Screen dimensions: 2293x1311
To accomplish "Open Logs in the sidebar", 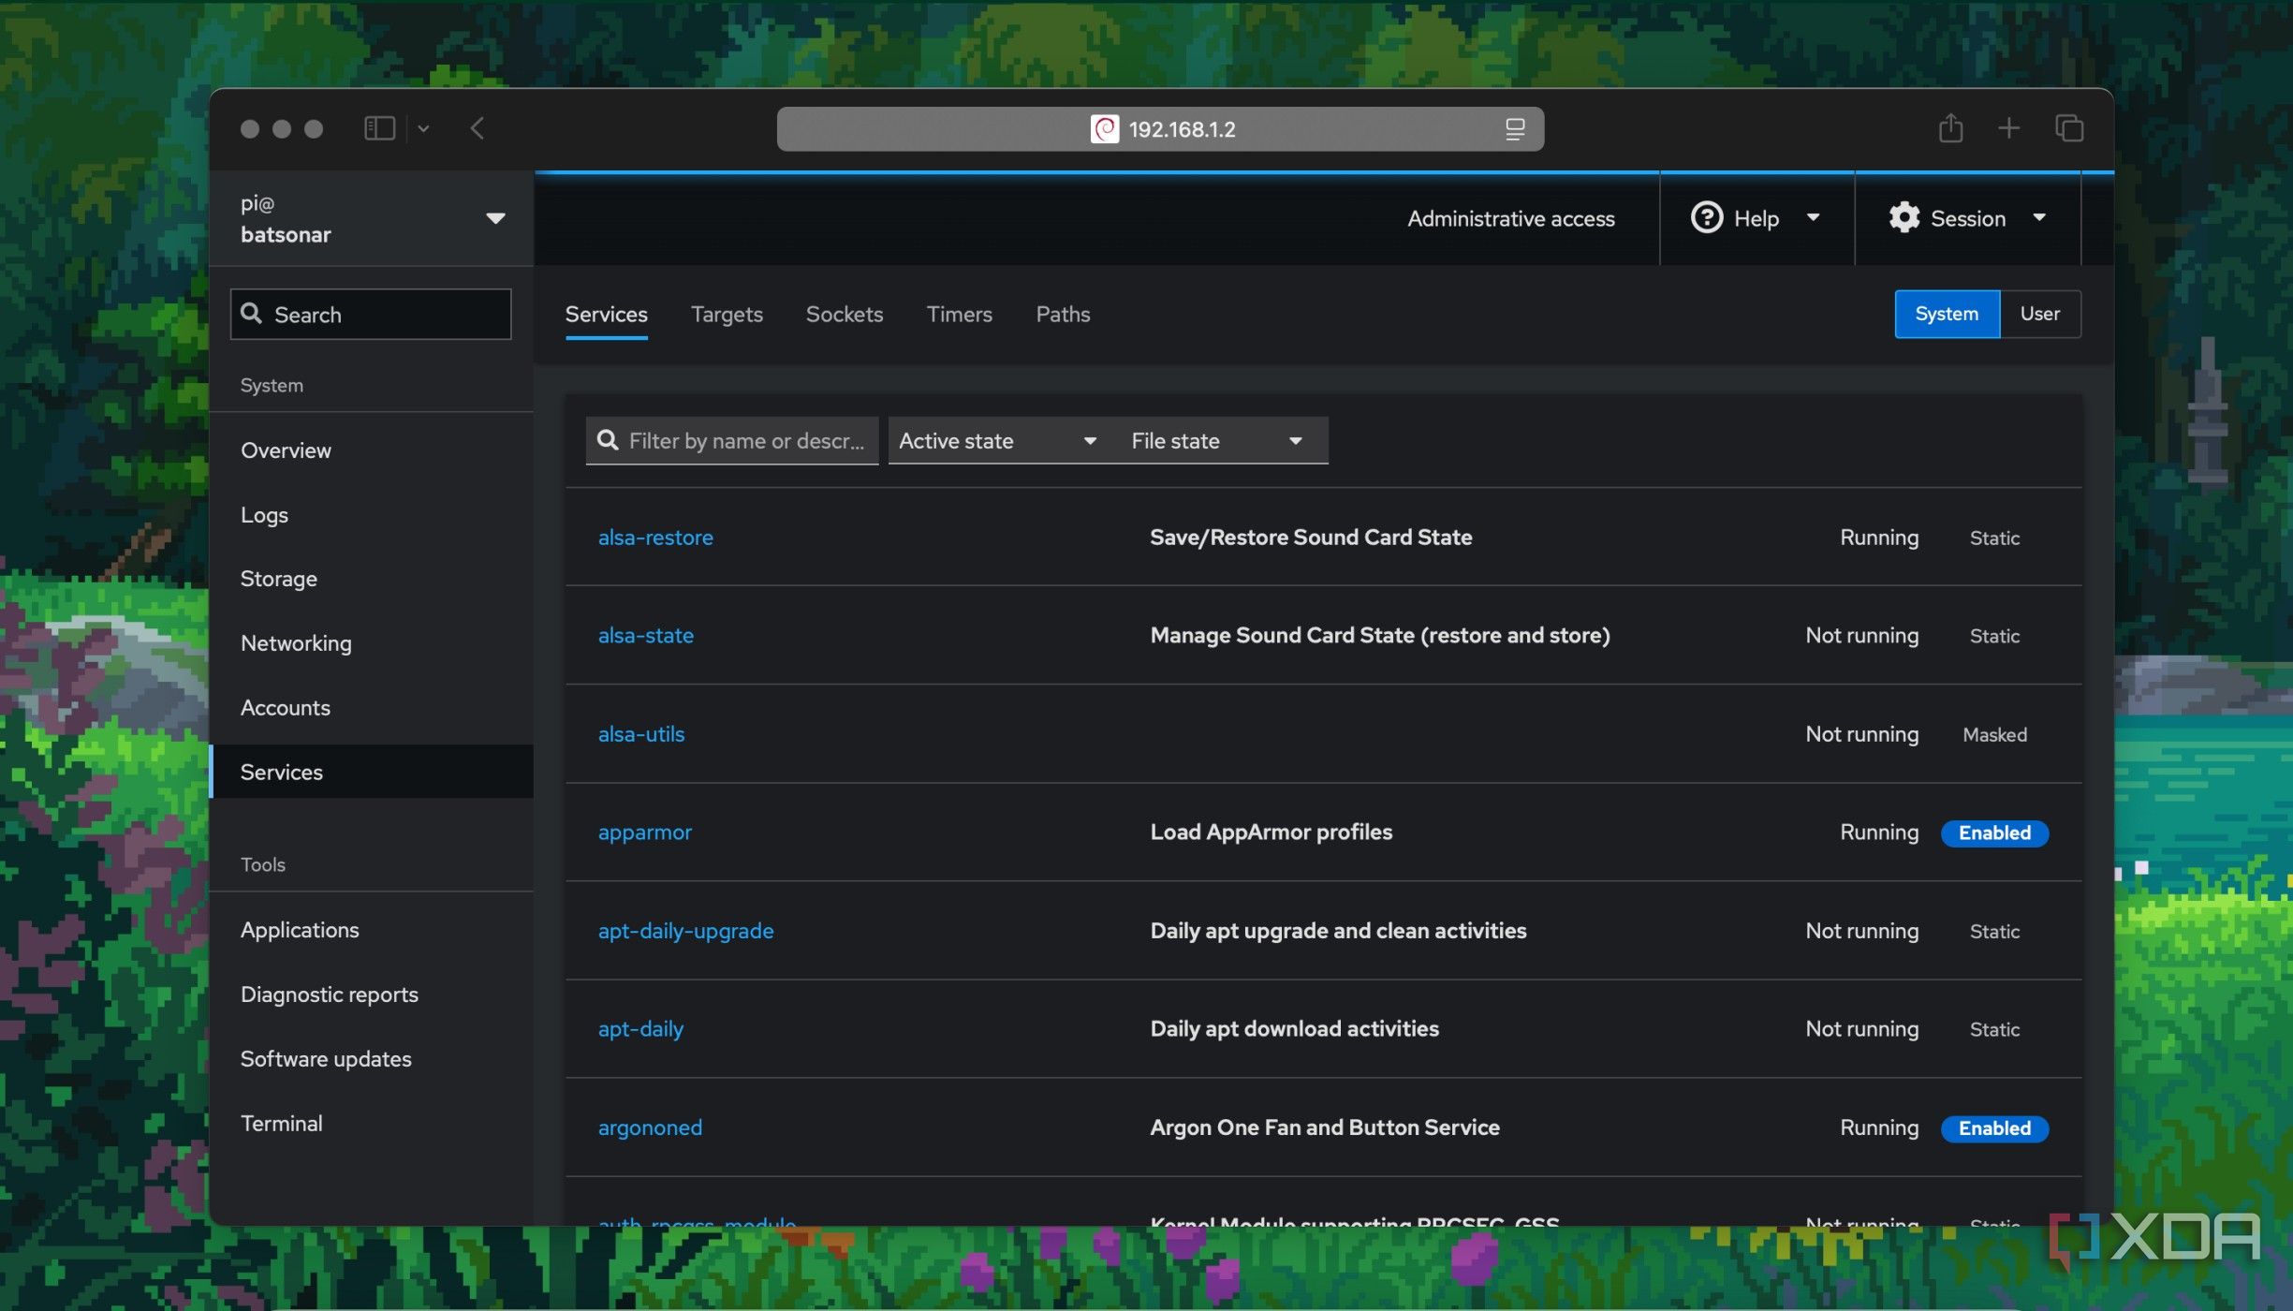I will coord(371,515).
